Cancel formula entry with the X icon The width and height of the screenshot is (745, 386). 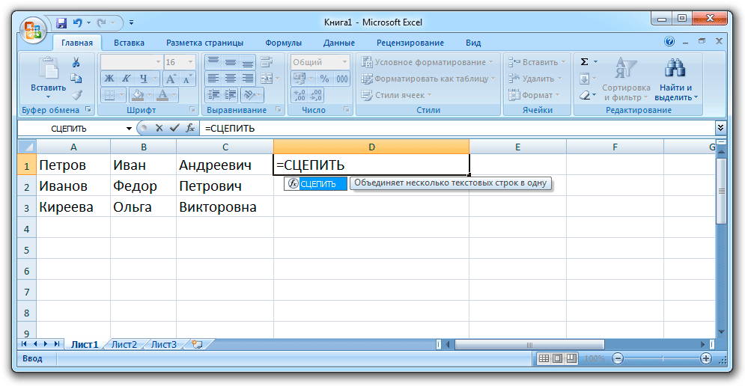[159, 128]
